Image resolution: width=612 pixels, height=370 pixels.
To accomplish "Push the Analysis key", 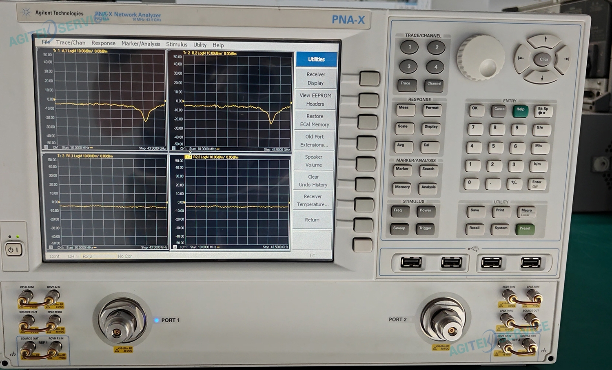I will click(428, 189).
